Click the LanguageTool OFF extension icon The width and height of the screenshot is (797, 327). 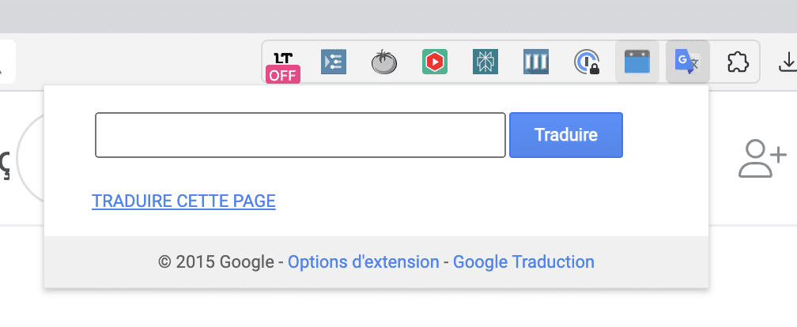283,66
